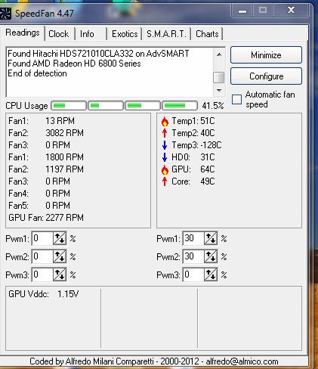Click the 'Found Hitachi HDS721010CLA332' log line
This screenshot has width=318, height=369.
pyautogui.click(x=98, y=54)
